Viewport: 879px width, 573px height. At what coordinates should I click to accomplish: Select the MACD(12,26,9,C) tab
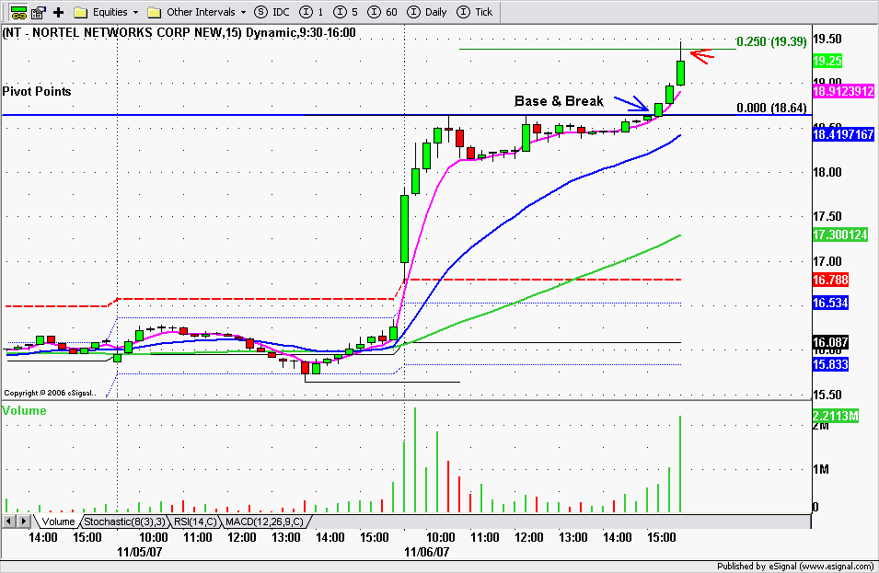(x=264, y=521)
